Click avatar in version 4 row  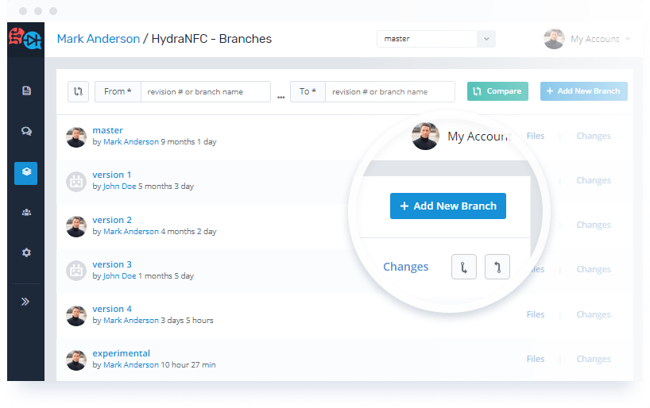pyautogui.click(x=76, y=316)
